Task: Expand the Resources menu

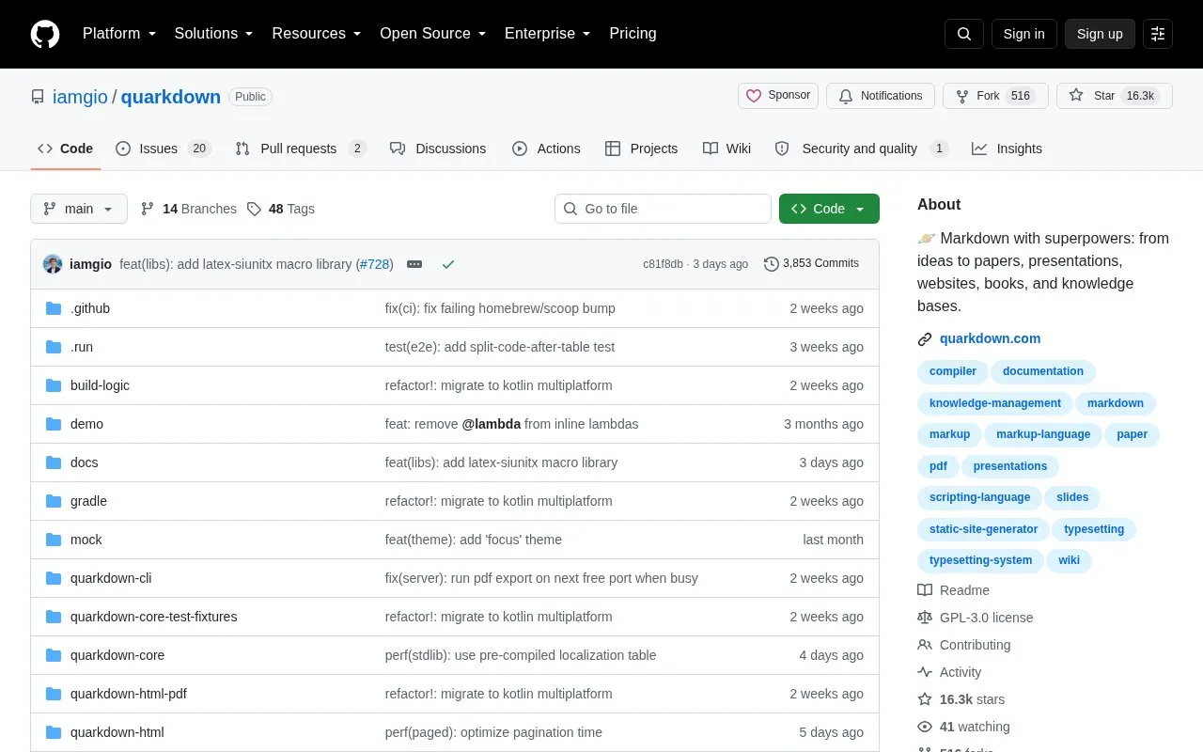Action: pyautogui.click(x=317, y=34)
